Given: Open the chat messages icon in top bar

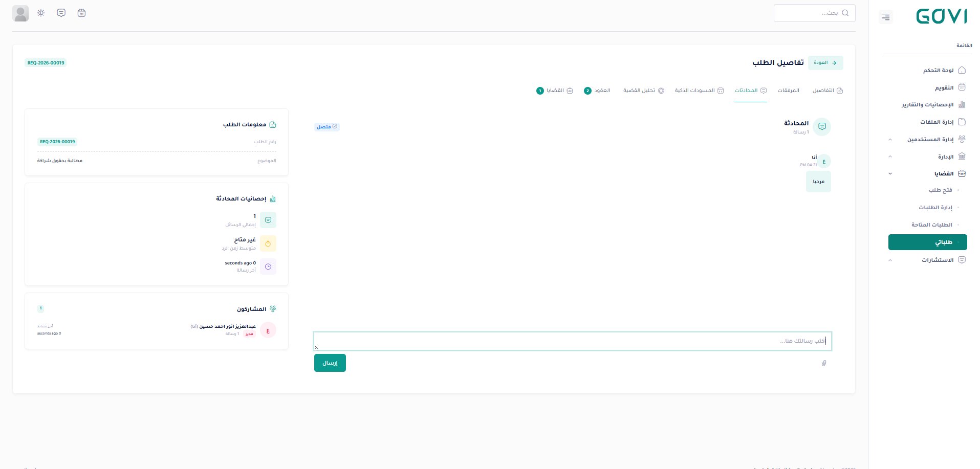Looking at the screenshot, I should [61, 13].
